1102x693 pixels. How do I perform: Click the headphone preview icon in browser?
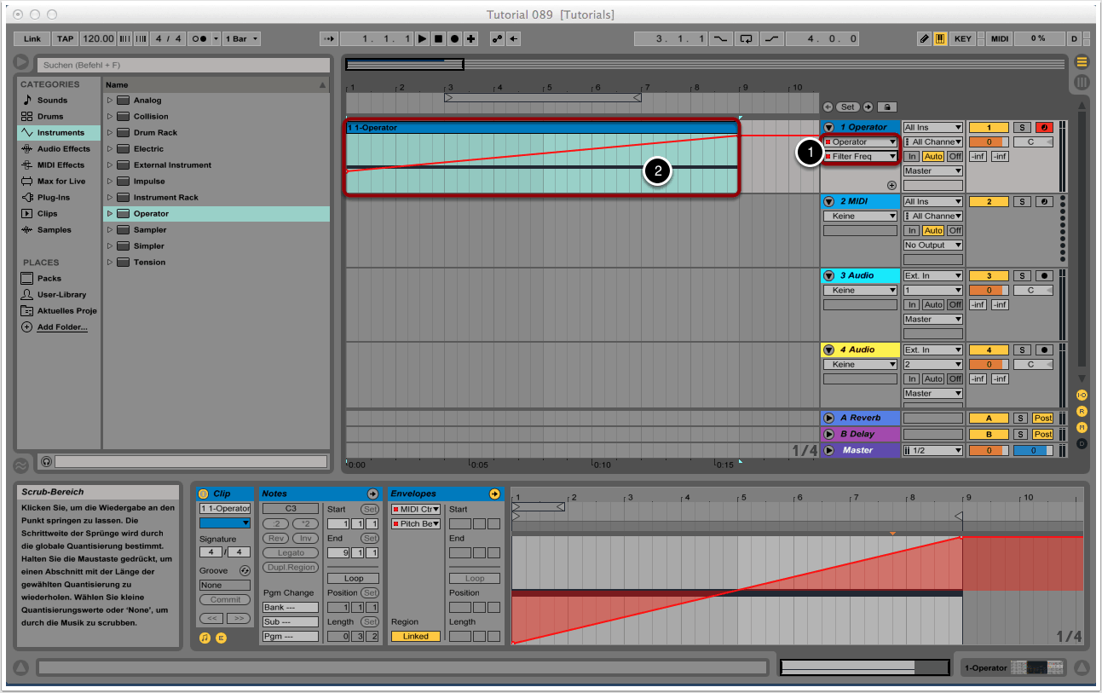(x=46, y=461)
